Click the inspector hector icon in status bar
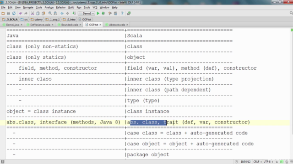293x164 pixels. [287, 162]
